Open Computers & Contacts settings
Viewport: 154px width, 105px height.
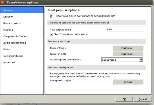[x=16, y=36]
